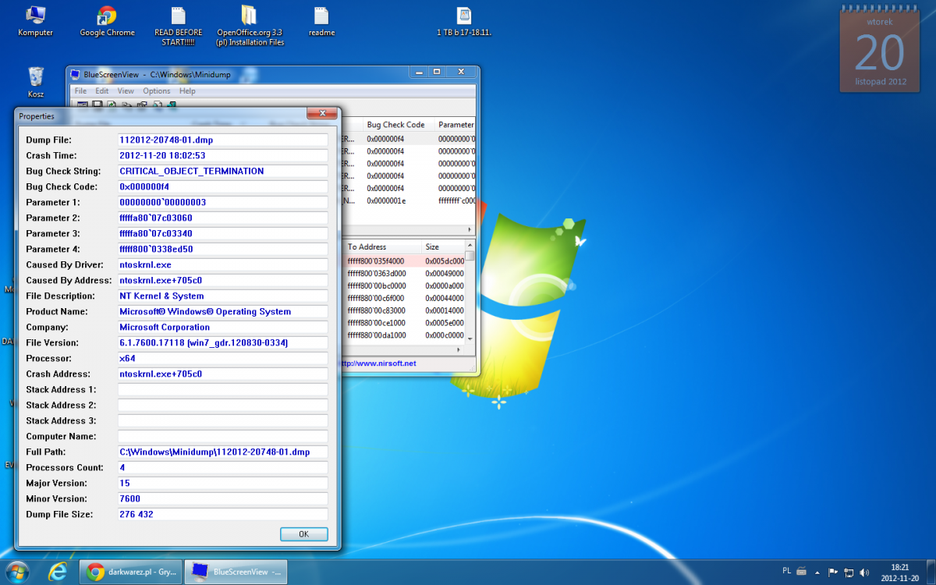Viewport: 936px width, 585px height.
Task: Click the right arrow of the dump list horizontal scrollbar
Action: pyautogui.click(x=470, y=230)
